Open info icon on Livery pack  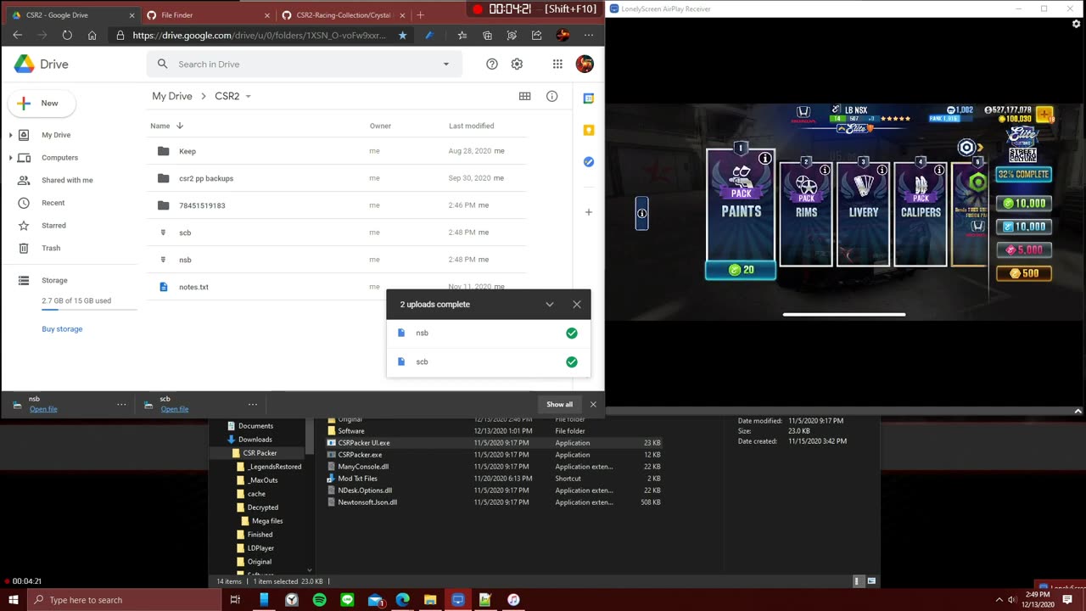click(882, 171)
